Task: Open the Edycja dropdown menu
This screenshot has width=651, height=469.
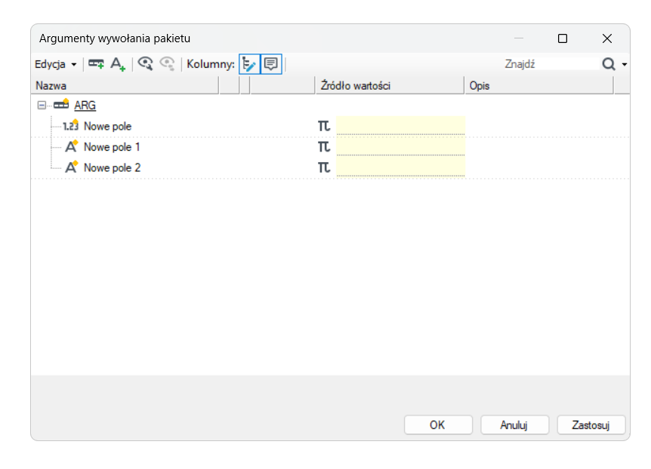Action: click(56, 64)
